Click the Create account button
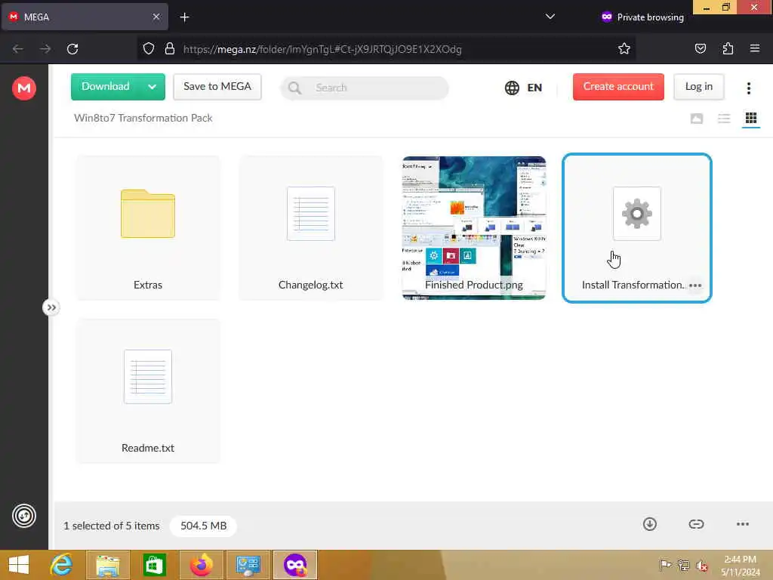This screenshot has width=773, height=580. click(618, 87)
